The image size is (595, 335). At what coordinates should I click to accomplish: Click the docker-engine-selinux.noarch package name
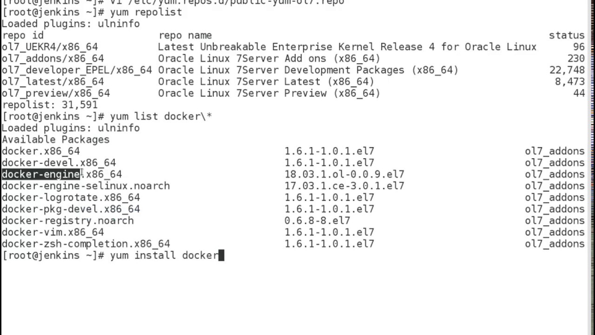click(86, 186)
